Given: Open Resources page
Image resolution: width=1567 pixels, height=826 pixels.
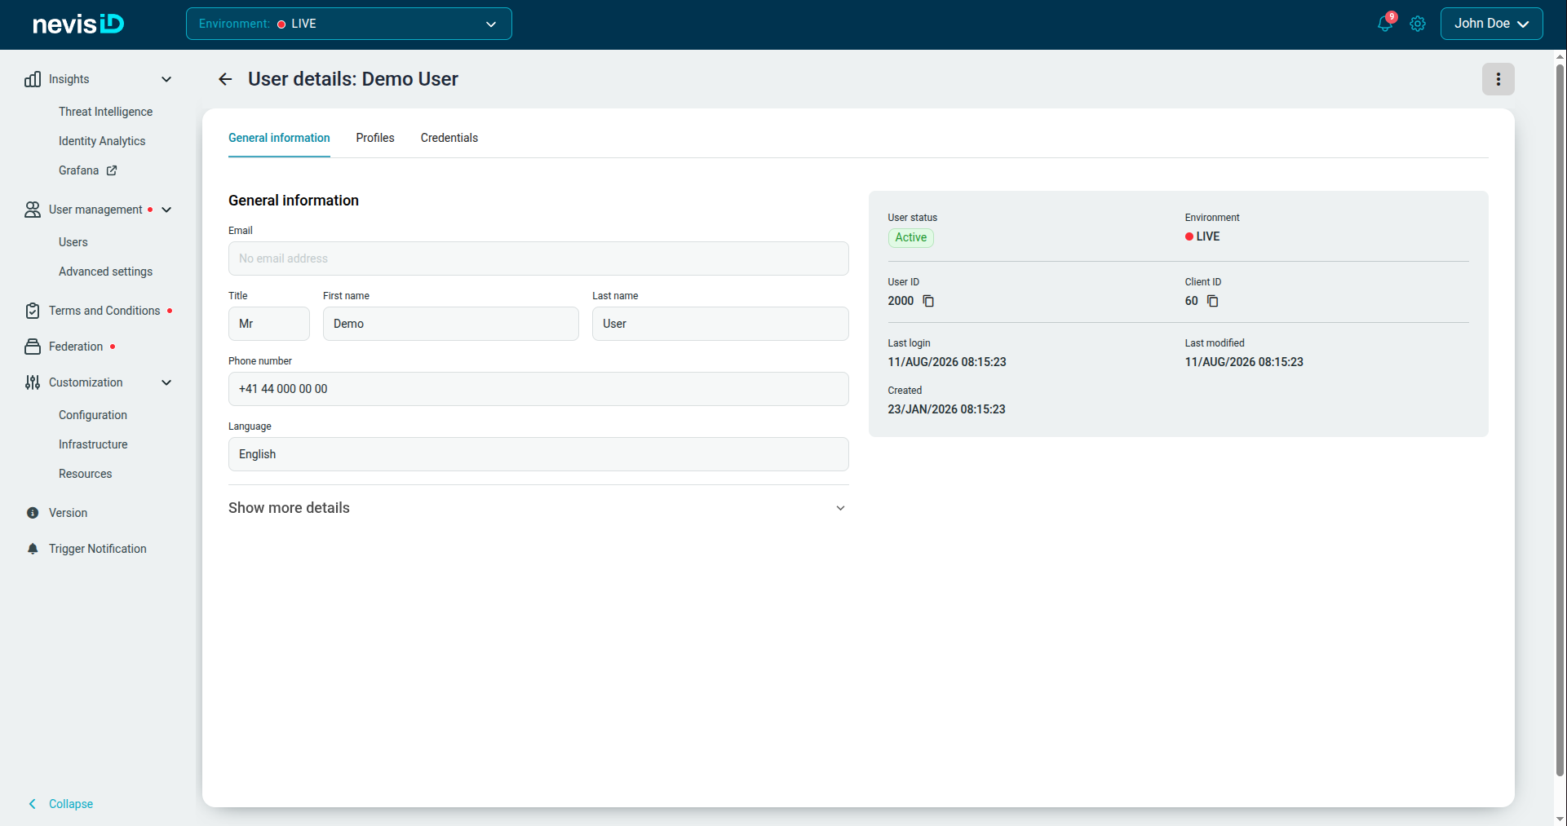Looking at the screenshot, I should (86, 474).
